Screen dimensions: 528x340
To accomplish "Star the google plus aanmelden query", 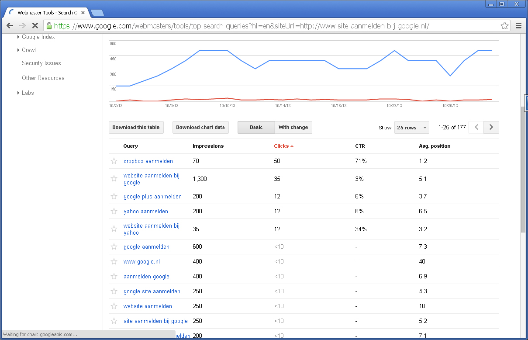I will (x=114, y=197).
